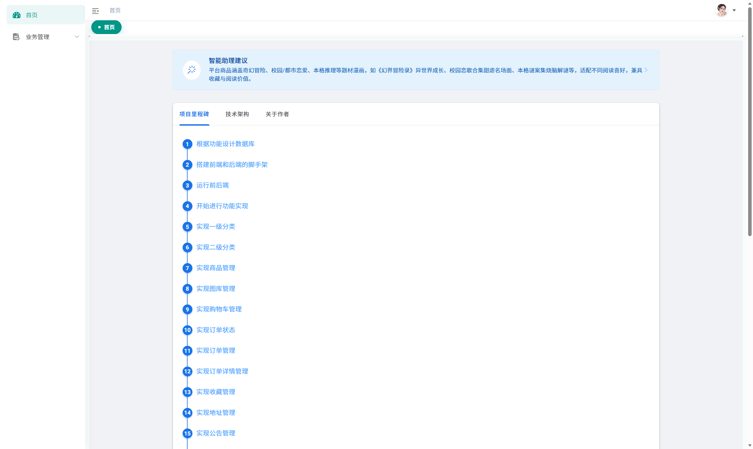Switch to the 技术架构 tab
Screen dimensions: 753x449
tap(237, 114)
